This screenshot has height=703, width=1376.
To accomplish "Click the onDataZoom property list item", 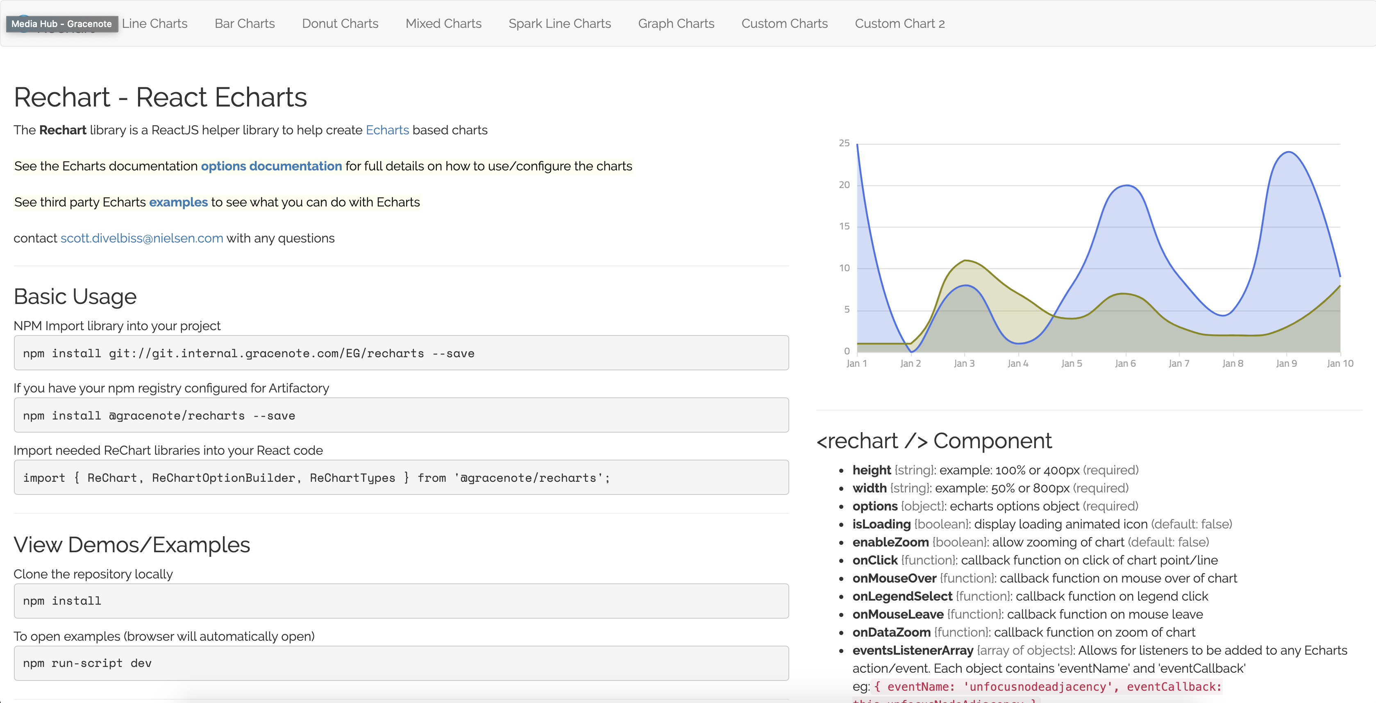I will (x=1024, y=633).
